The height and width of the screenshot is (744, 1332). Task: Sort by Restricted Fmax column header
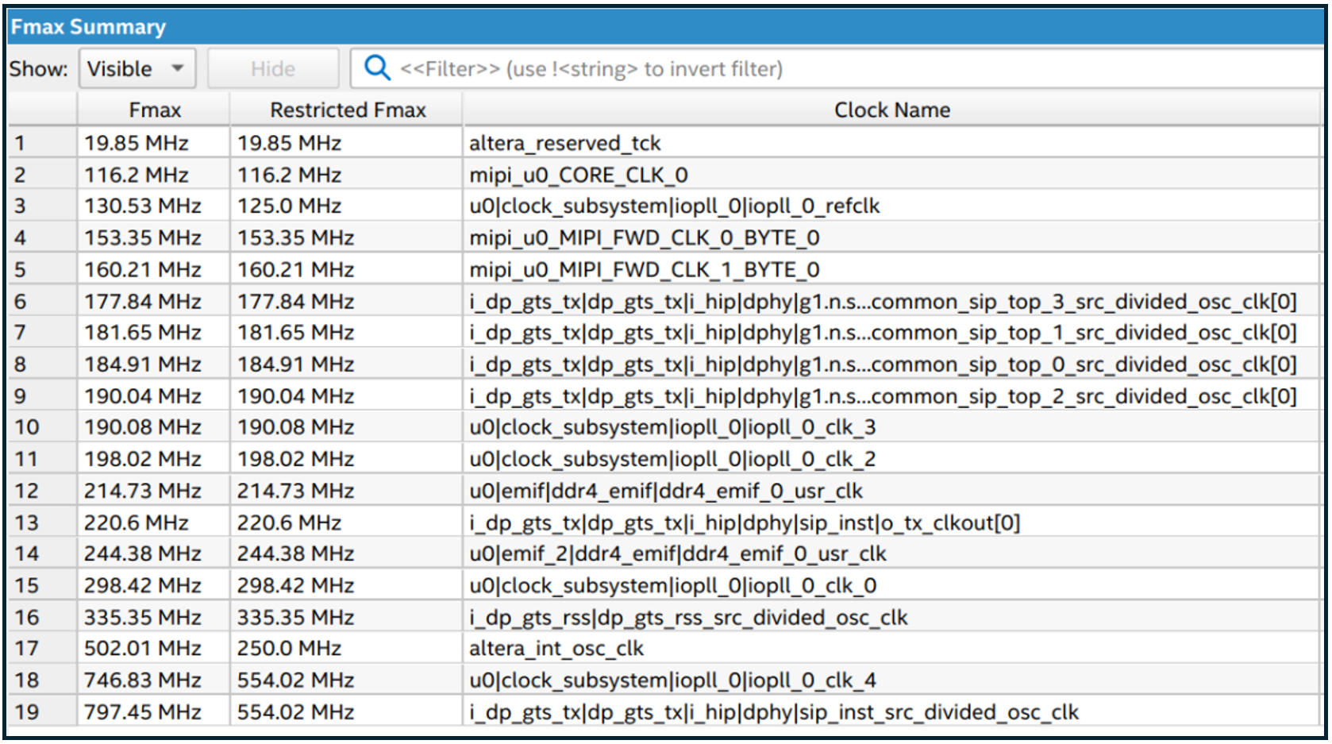(347, 110)
